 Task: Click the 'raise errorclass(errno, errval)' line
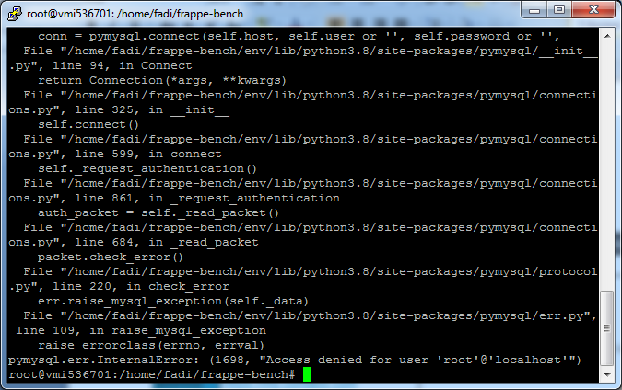[x=151, y=345]
